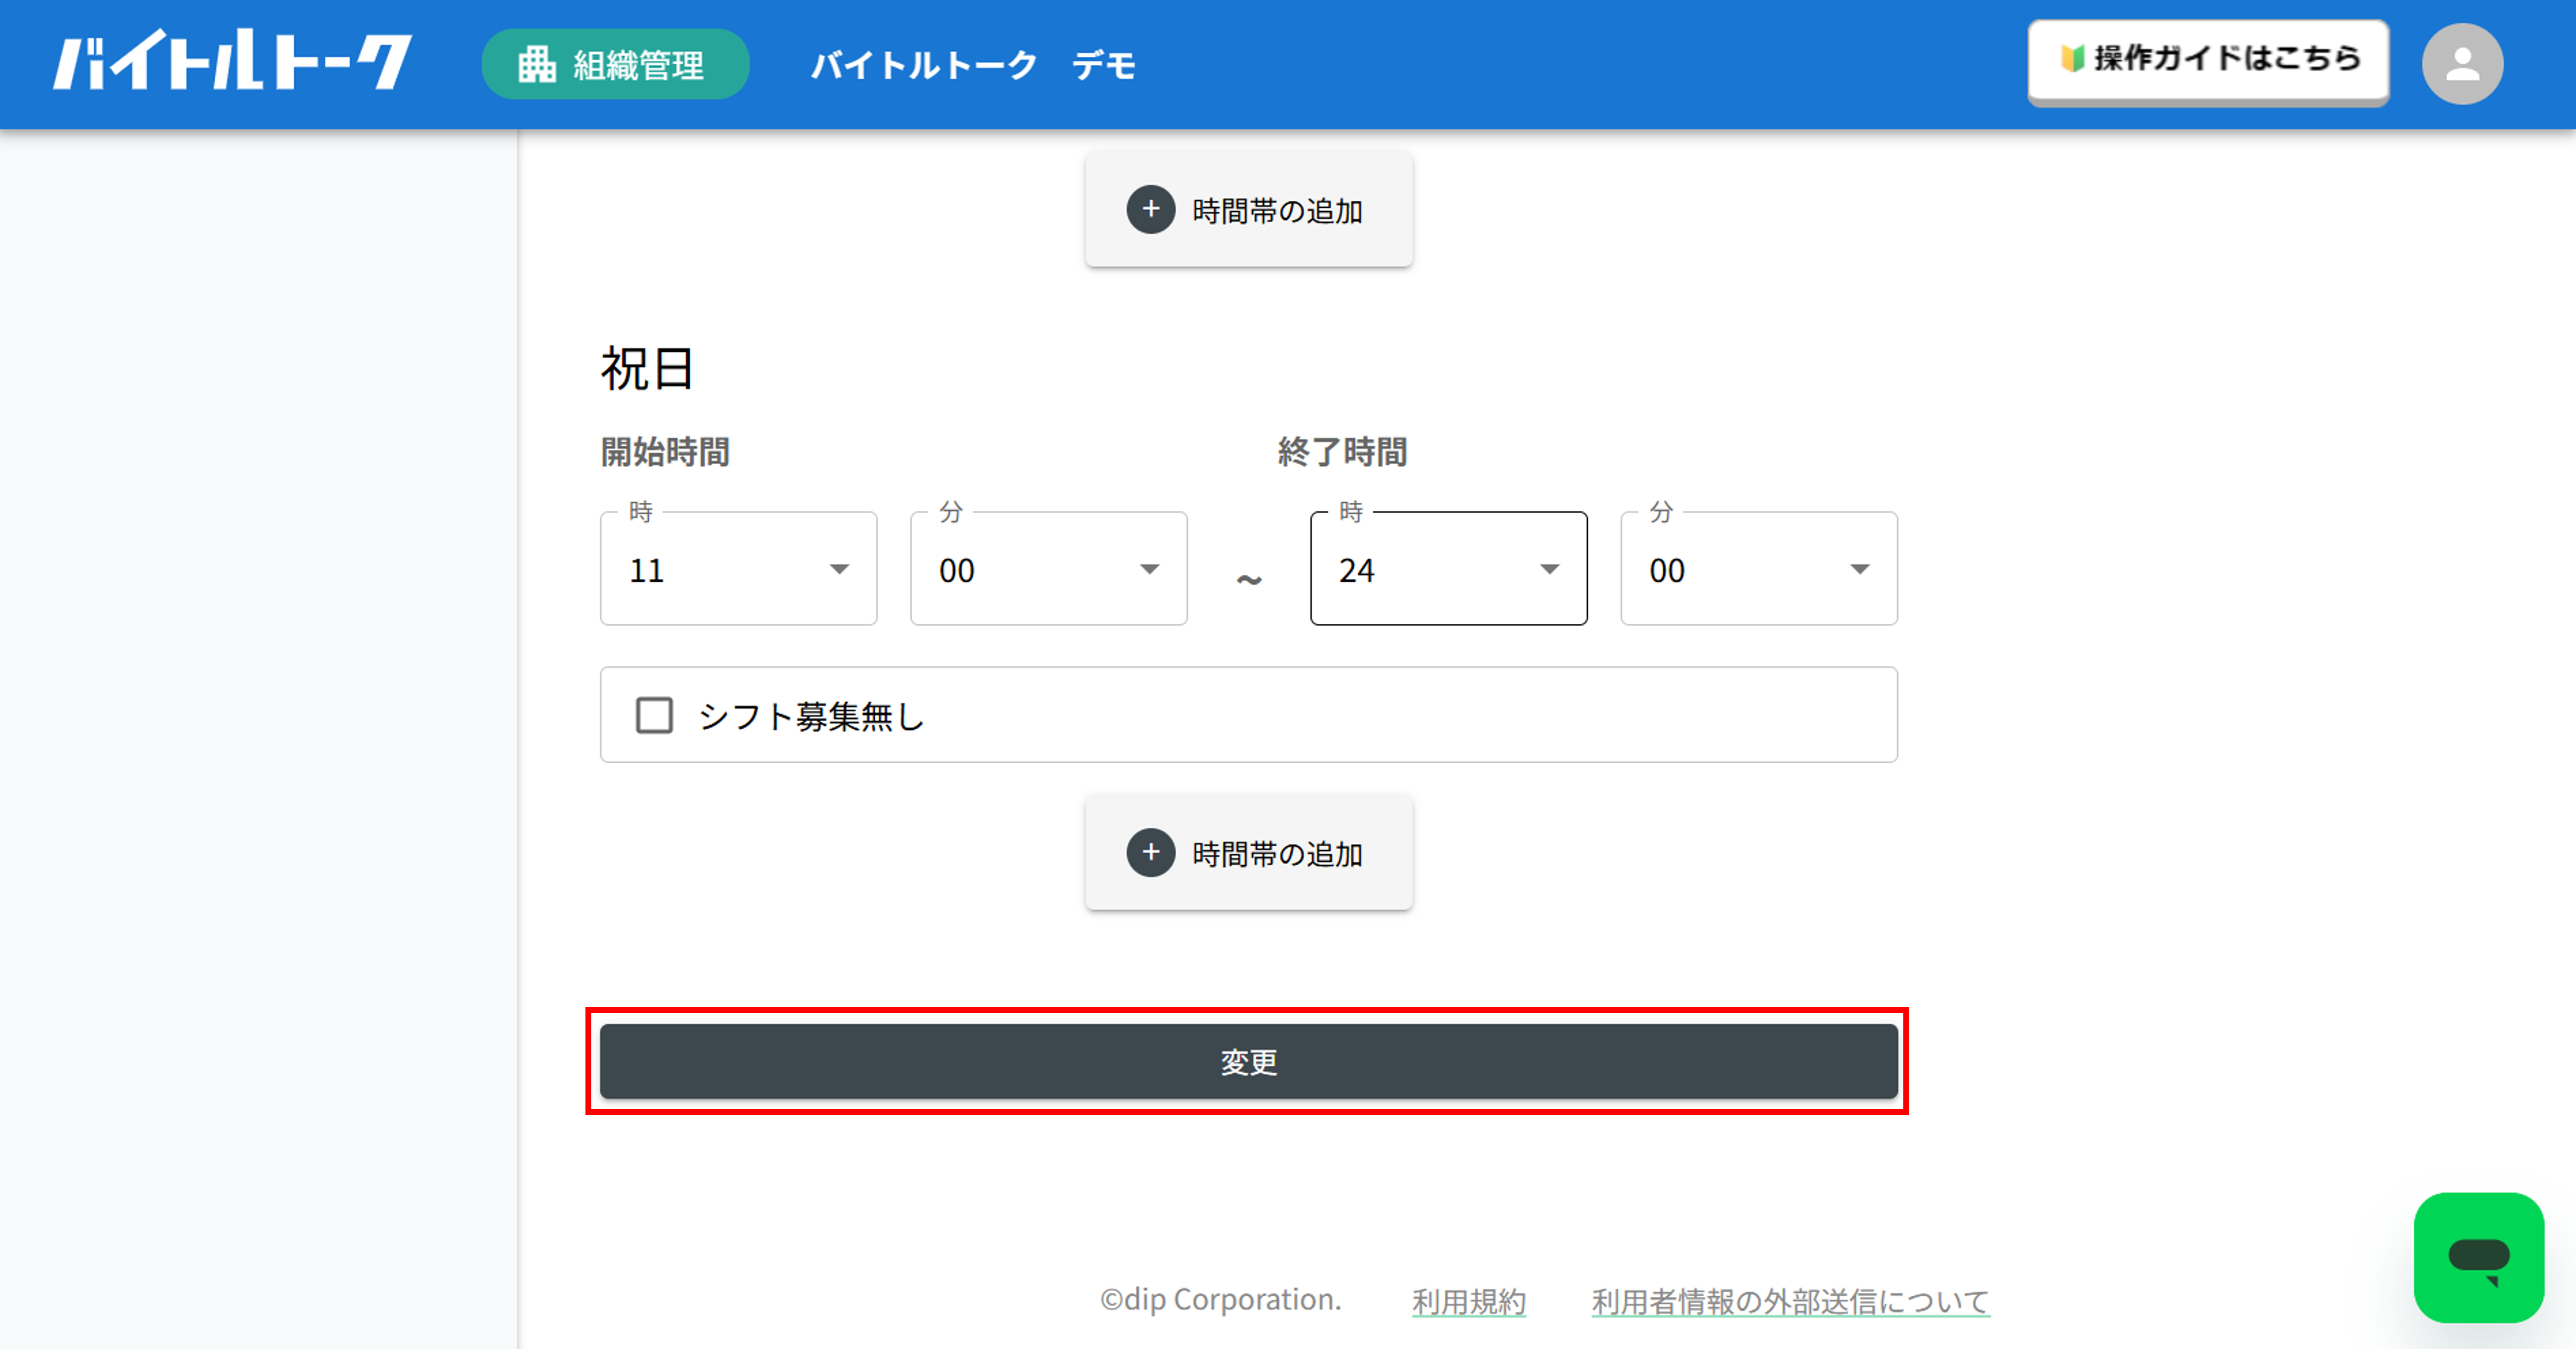Screen dimensions: 2576x1349
Task: Click the 祝日 section heading
Action: coord(647,369)
